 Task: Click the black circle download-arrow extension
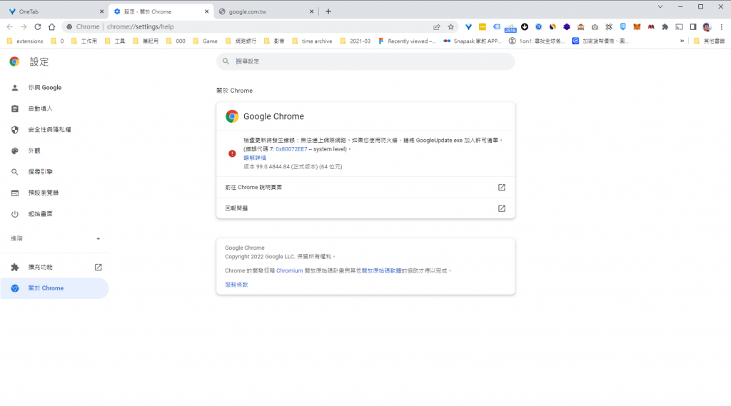coord(525,26)
